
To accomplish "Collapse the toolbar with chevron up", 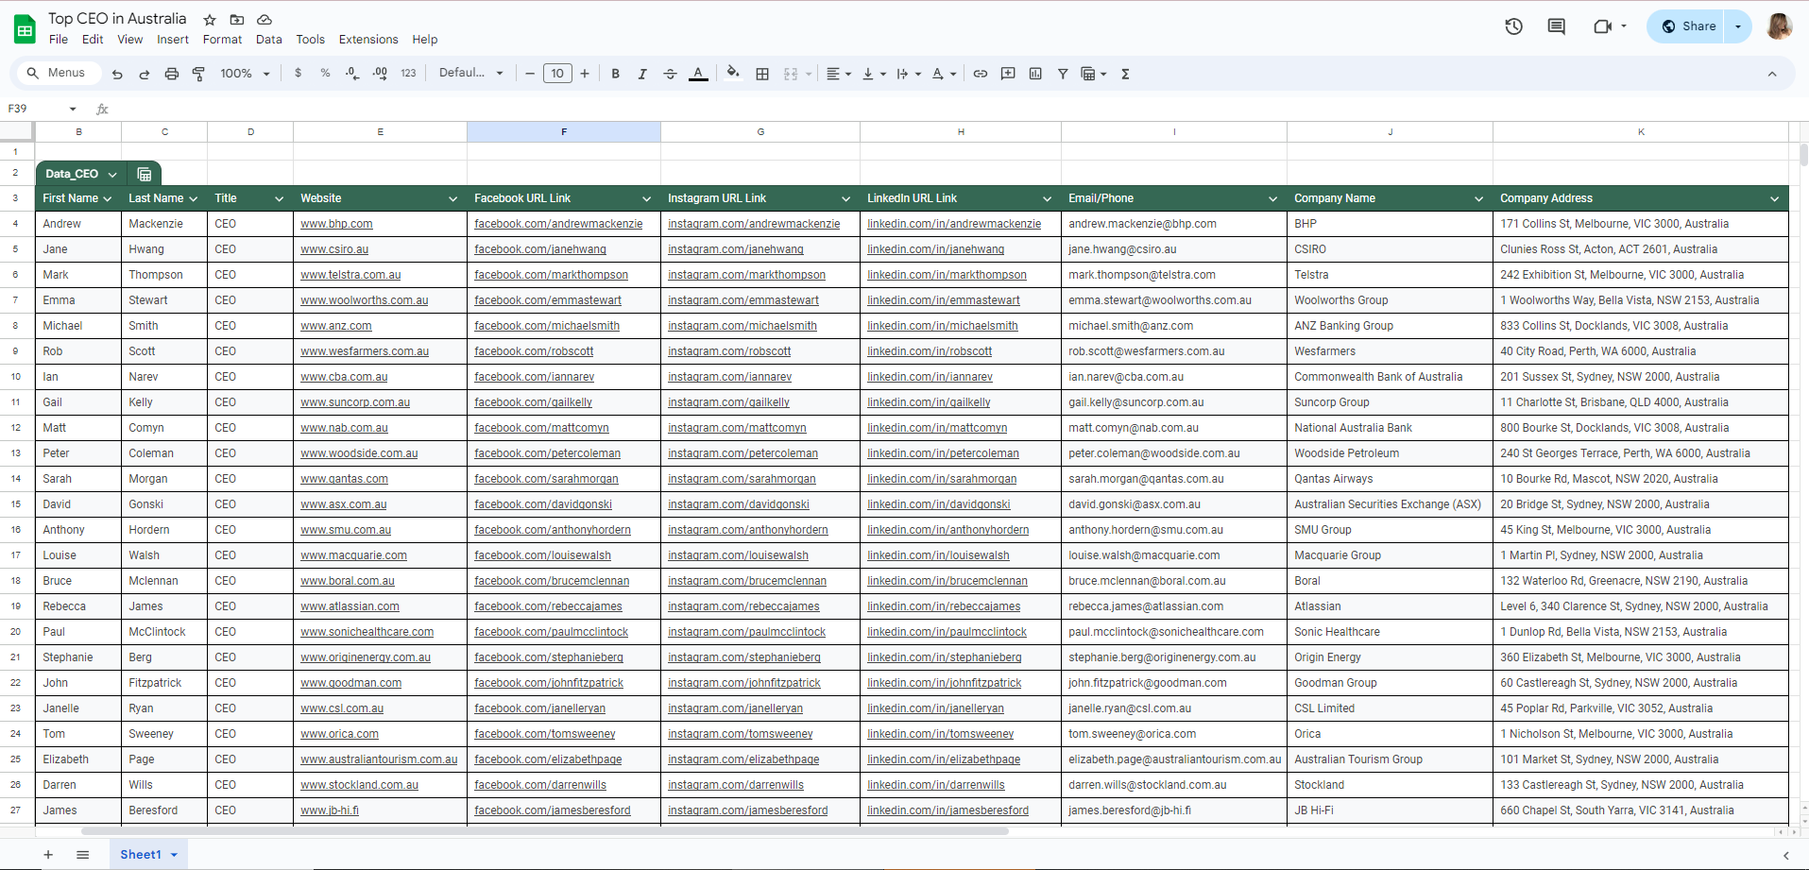I will pyautogui.click(x=1772, y=74).
